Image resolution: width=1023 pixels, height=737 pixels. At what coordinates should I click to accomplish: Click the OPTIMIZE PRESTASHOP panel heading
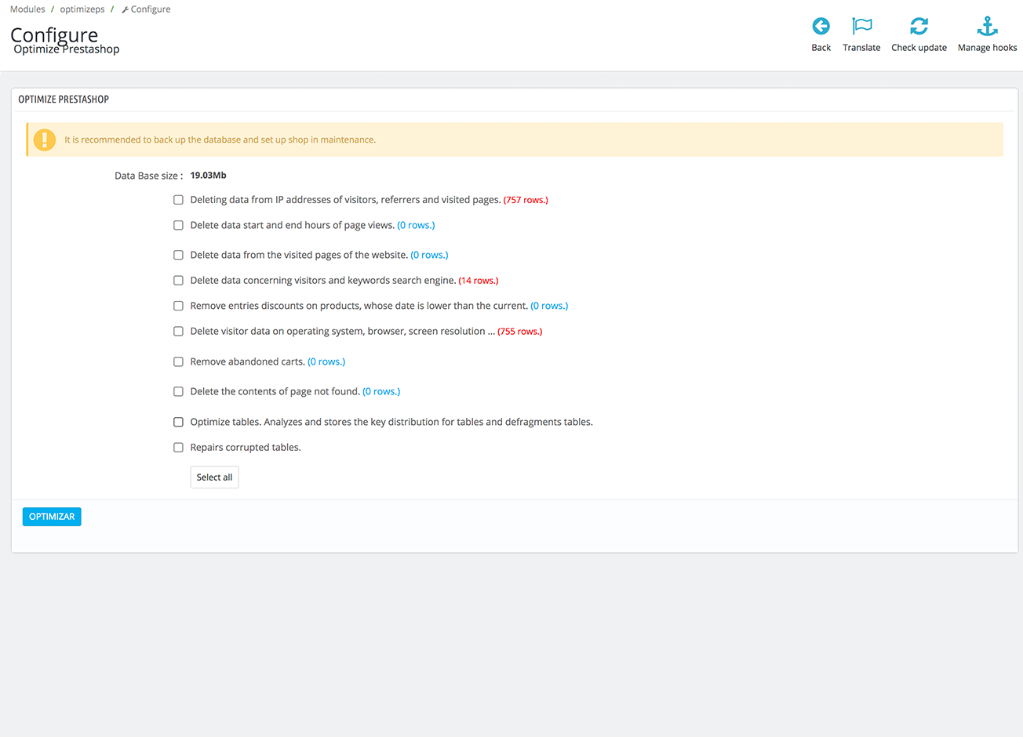(x=64, y=100)
